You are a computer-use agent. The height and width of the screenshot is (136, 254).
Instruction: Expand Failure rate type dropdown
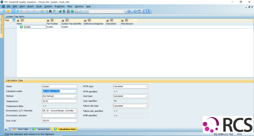click(146, 106)
